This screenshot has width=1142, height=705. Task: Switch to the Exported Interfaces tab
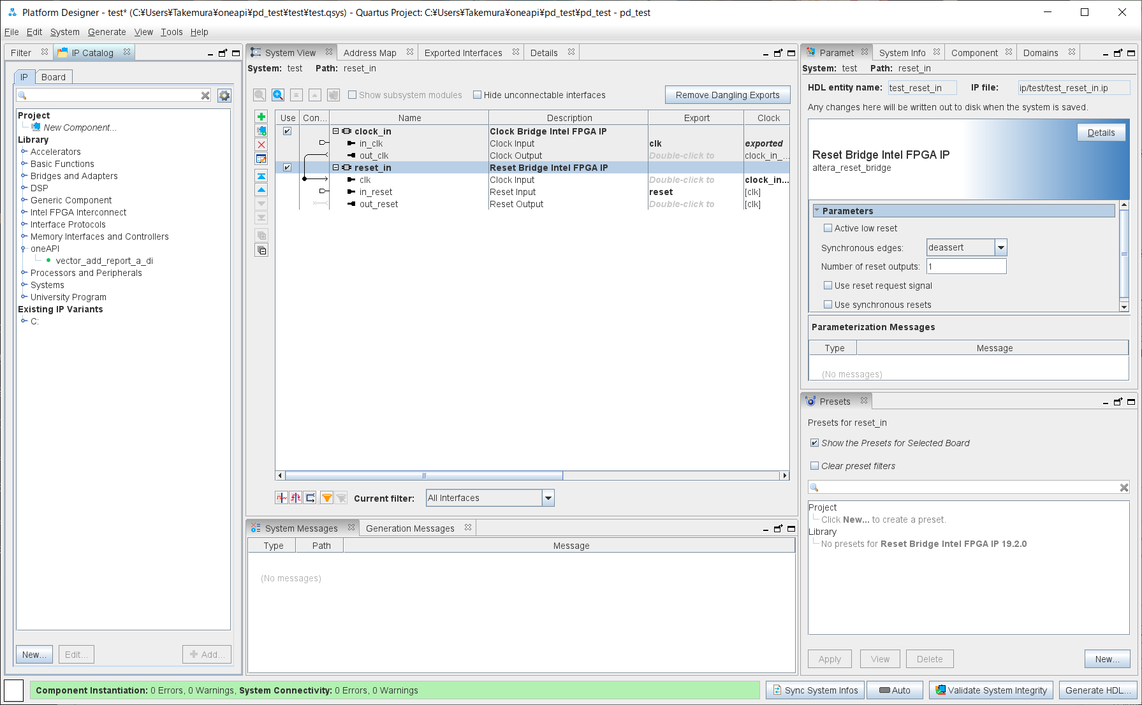pos(464,53)
